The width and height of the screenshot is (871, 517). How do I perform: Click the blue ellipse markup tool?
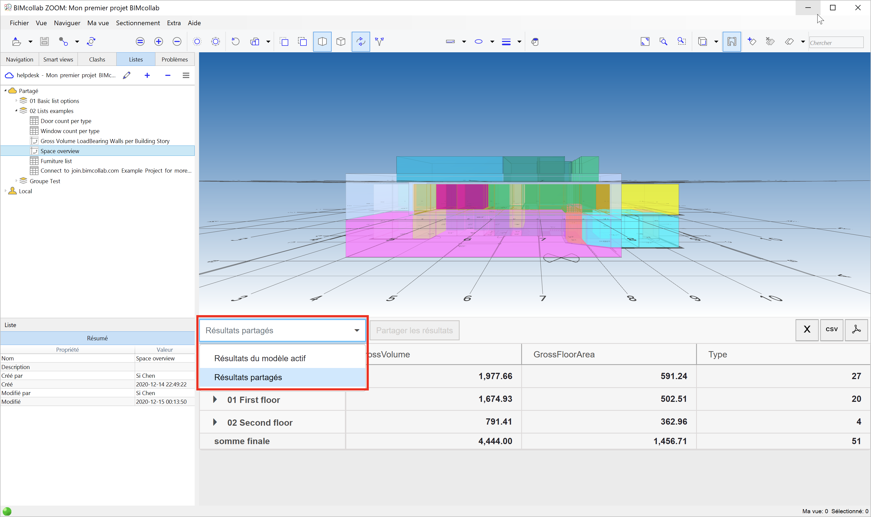click(x=479, y=42)
